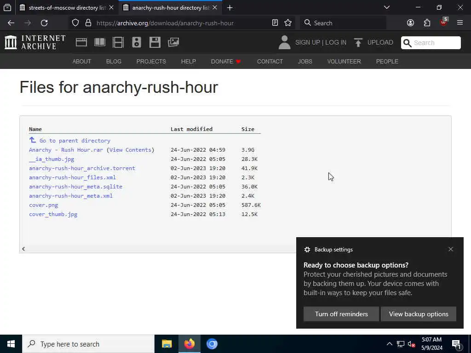471x353 pixels.
Task: Click the muted volume tray icon
Action: (x=412, y=344)
